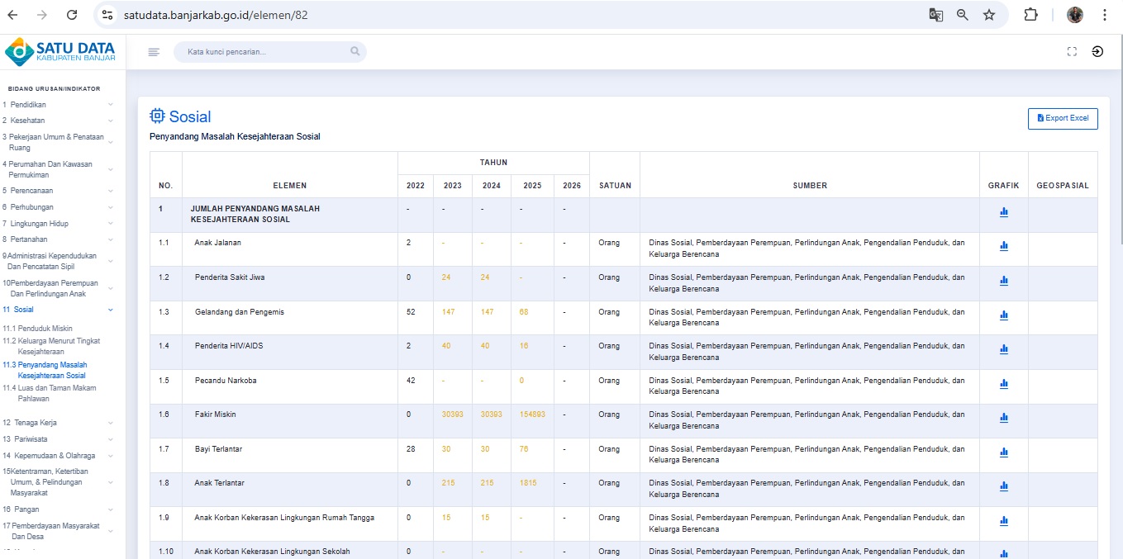Toggle fullscreen mode icon in header
The height and width of the screenshot is (559, 1123).
click(1072, 51)
